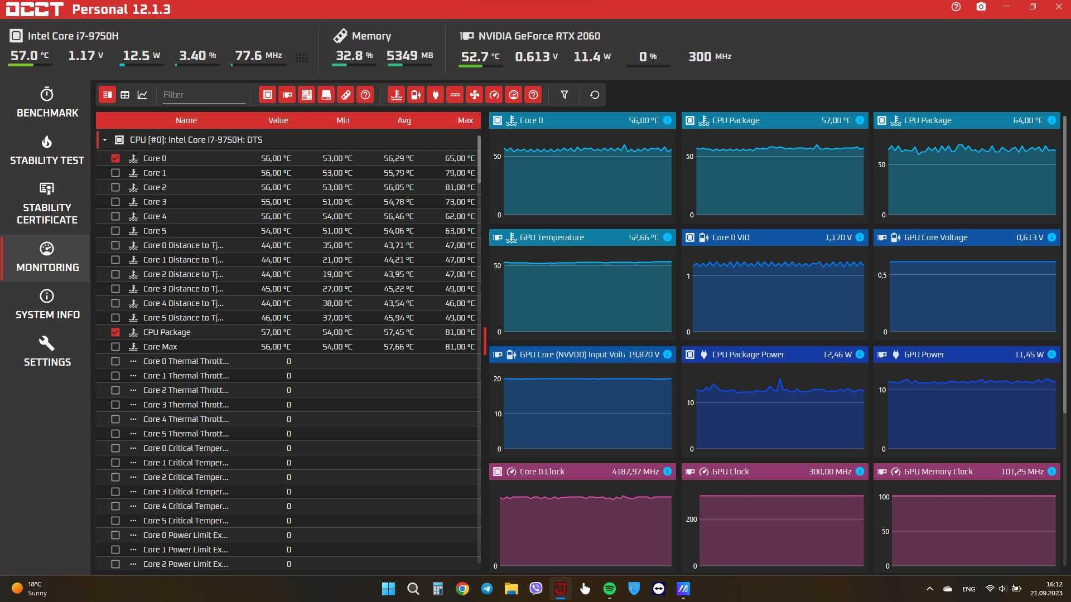Image resolution: width=1071 pixels, height=602 pixels.
Task: Toggle the unknown sensor type filter
Action: (x=533, y=95)
